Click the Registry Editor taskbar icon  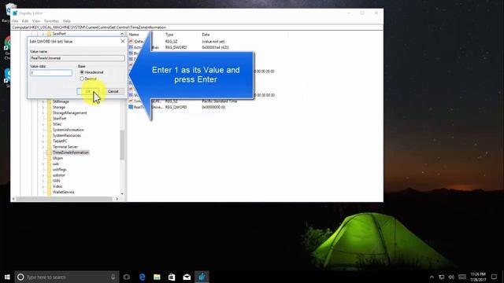click(202, 277)
